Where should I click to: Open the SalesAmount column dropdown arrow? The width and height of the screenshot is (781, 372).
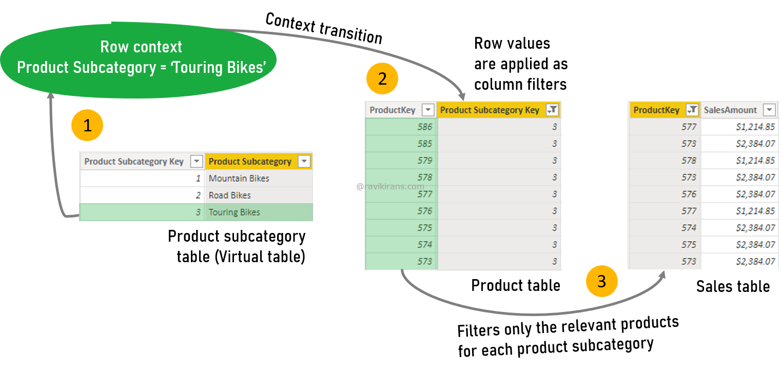click(x=769, y=110)
